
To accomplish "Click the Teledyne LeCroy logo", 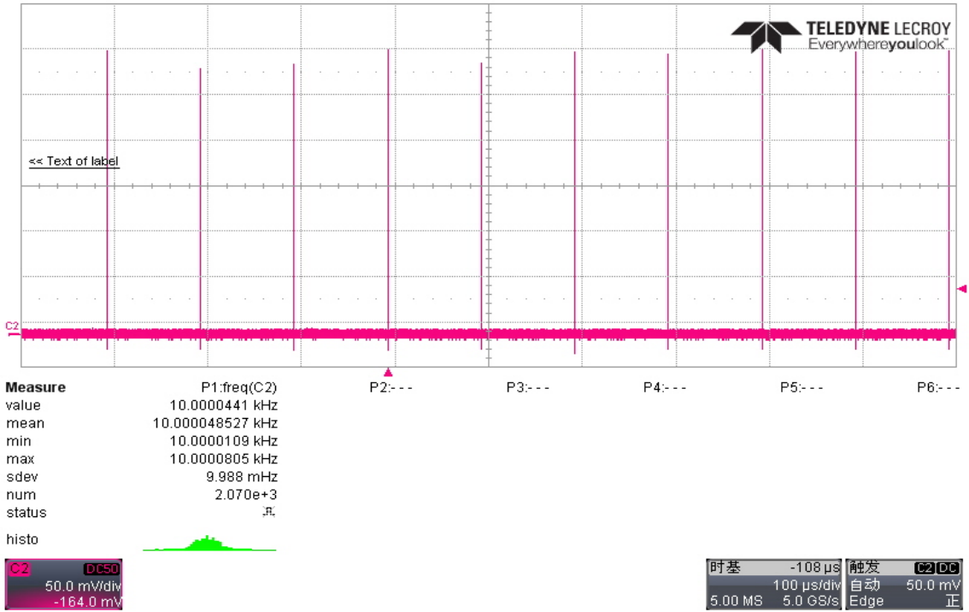I will pyautogui.click(x=841, y=36).
